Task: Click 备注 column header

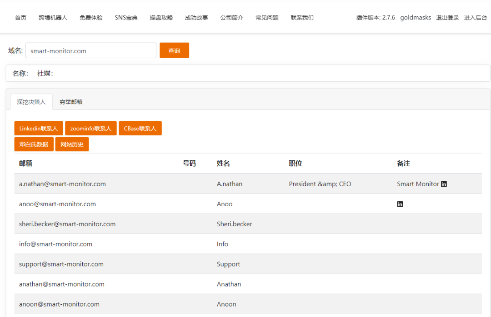Action: pyautogui.click(x=403, y=163)
